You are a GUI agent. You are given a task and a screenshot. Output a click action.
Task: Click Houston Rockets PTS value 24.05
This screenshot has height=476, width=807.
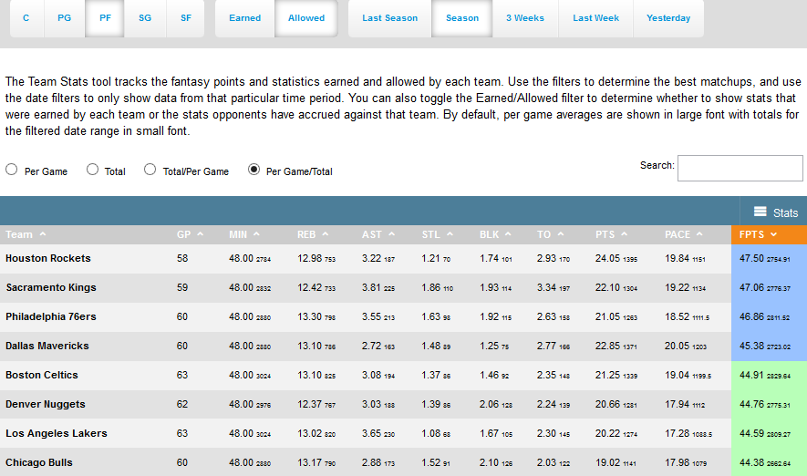(607, 258)
